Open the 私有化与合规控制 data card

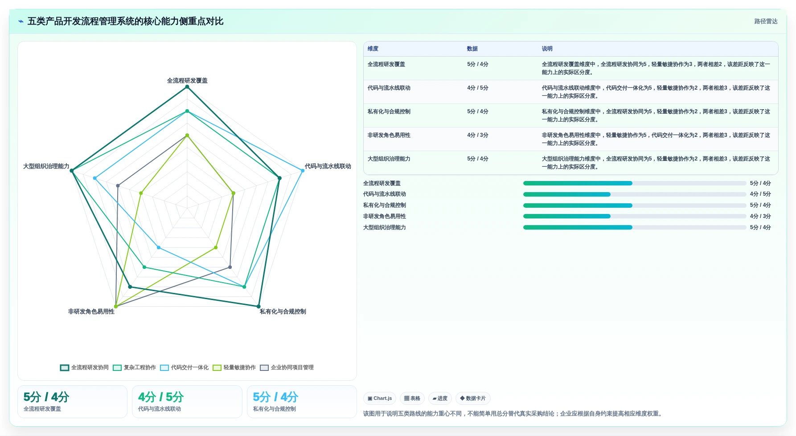pos(302,402)
